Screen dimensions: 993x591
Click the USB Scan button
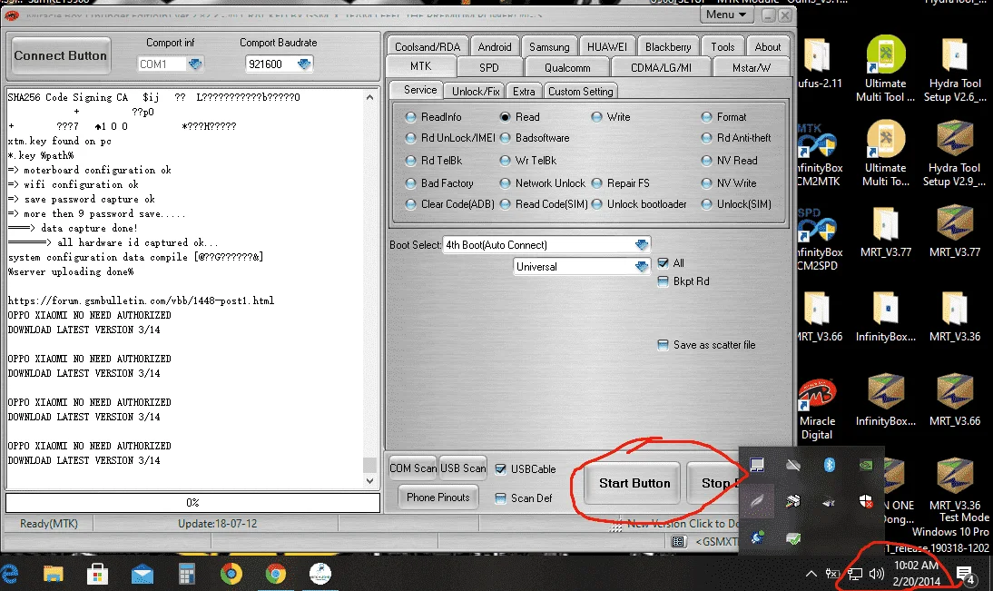tap(463, 468)
